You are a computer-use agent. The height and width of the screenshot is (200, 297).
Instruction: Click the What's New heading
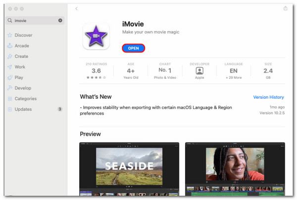(x=96, y=97)
